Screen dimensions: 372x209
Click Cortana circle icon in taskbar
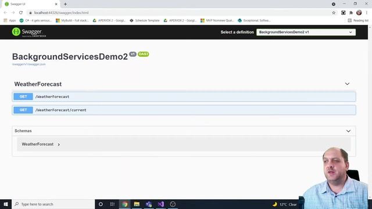[x=101, y=204]
